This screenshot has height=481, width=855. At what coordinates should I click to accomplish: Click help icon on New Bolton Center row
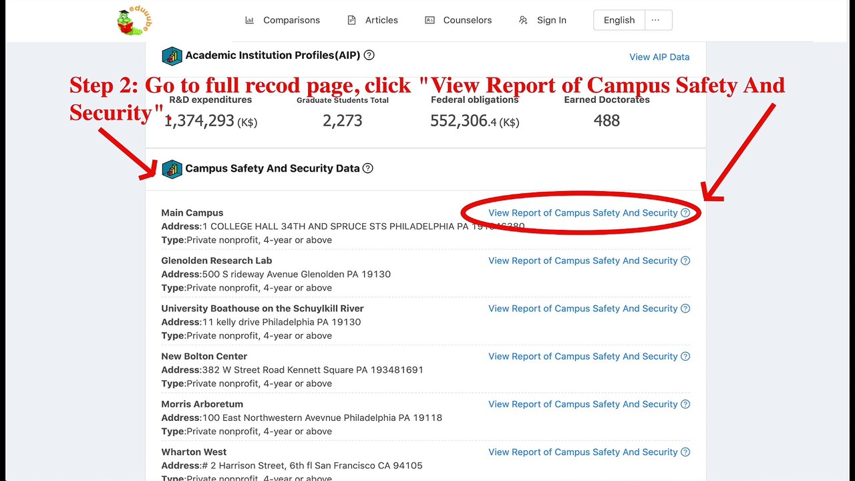pyautogui.click(x=685, y=356)
